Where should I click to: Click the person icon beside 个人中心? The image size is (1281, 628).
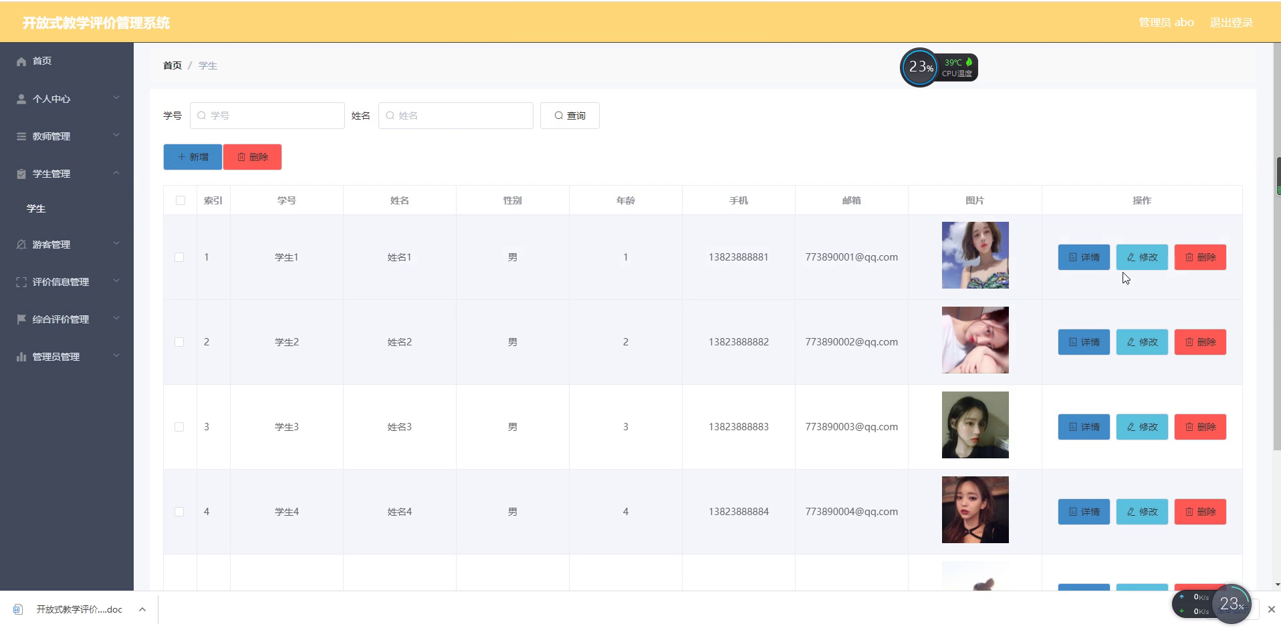[x=21, y=99]
